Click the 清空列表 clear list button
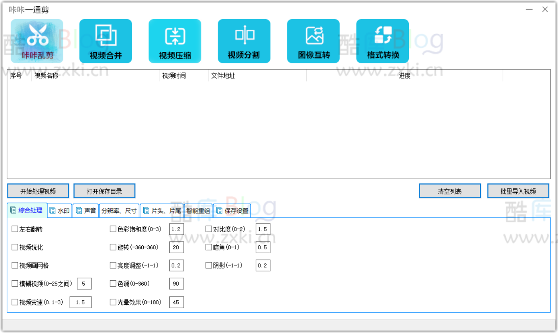 click(x=450, y=191)
